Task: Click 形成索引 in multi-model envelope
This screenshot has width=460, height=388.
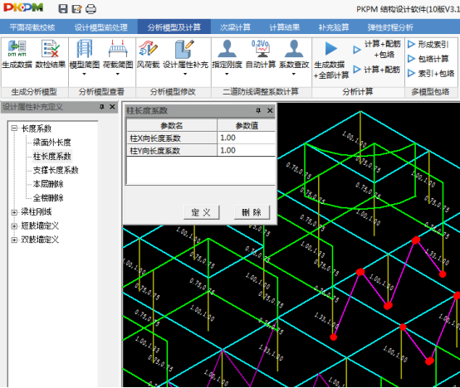Action: tap(428, 45)
